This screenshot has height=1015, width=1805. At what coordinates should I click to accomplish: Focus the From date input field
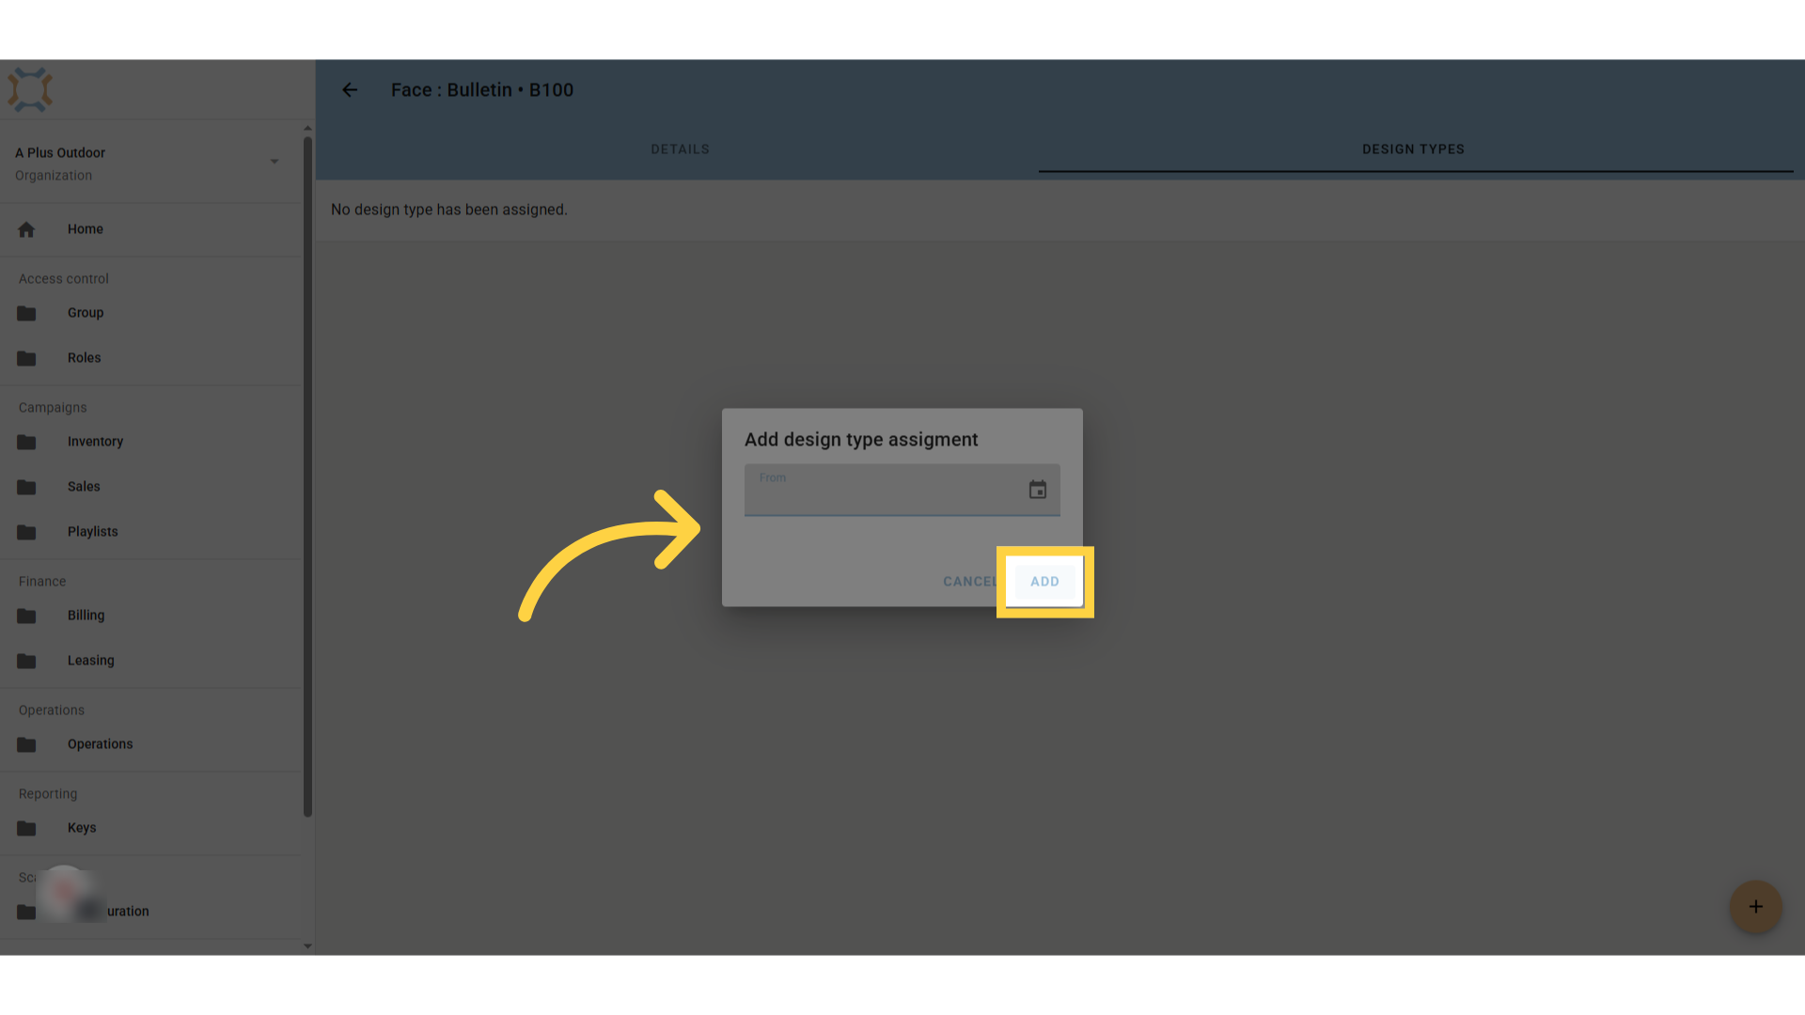pos(902,490)
